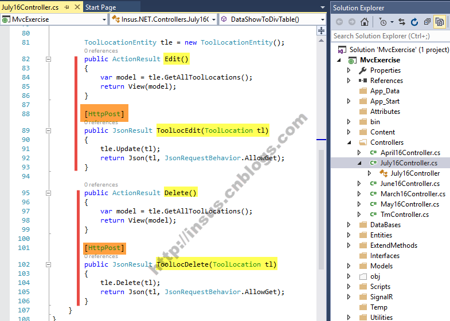Expand the Models folder
The width and height of the screenshot is (450, 321).
coord(349,266)
